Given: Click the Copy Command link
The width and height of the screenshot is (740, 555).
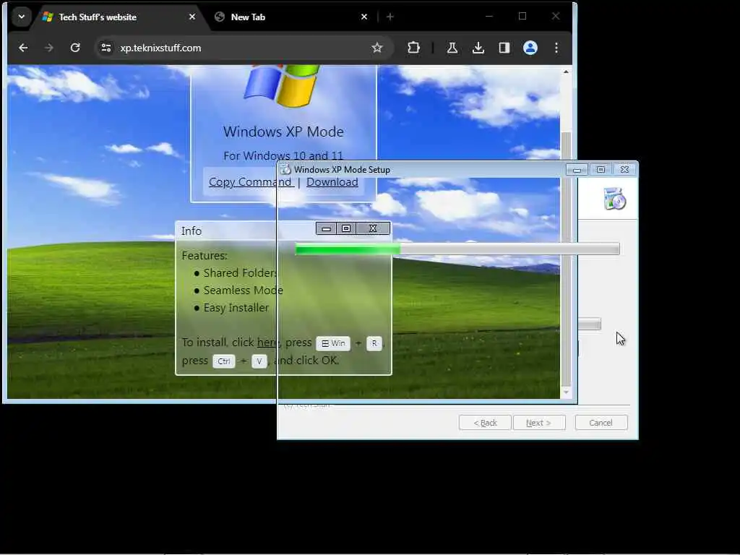Looking at the screenshot, I should coord(250,181).
